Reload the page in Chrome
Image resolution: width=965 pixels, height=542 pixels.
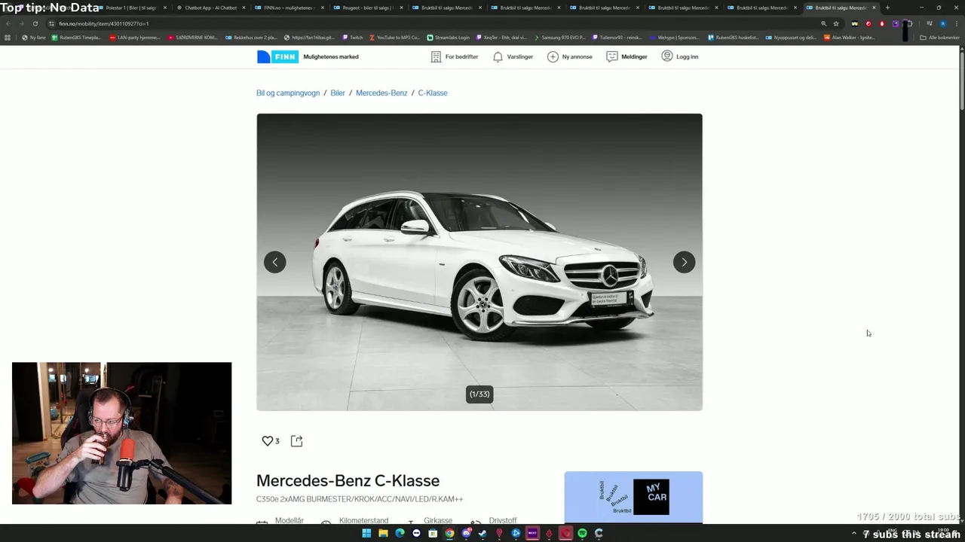[x=35, y=23]
